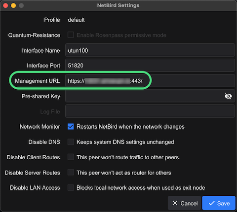The height and width of the screenshot is (212, 237).
Task: Click the 'Profile' label
Action: [x=52, y=20]
